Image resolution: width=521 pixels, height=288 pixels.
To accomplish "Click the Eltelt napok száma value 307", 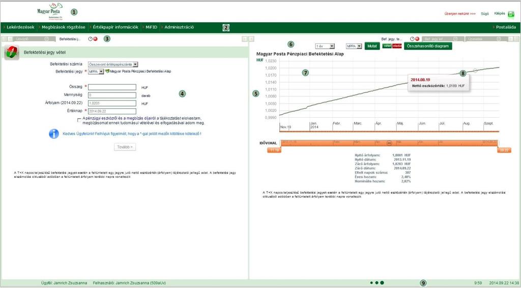I will [408, 173].
